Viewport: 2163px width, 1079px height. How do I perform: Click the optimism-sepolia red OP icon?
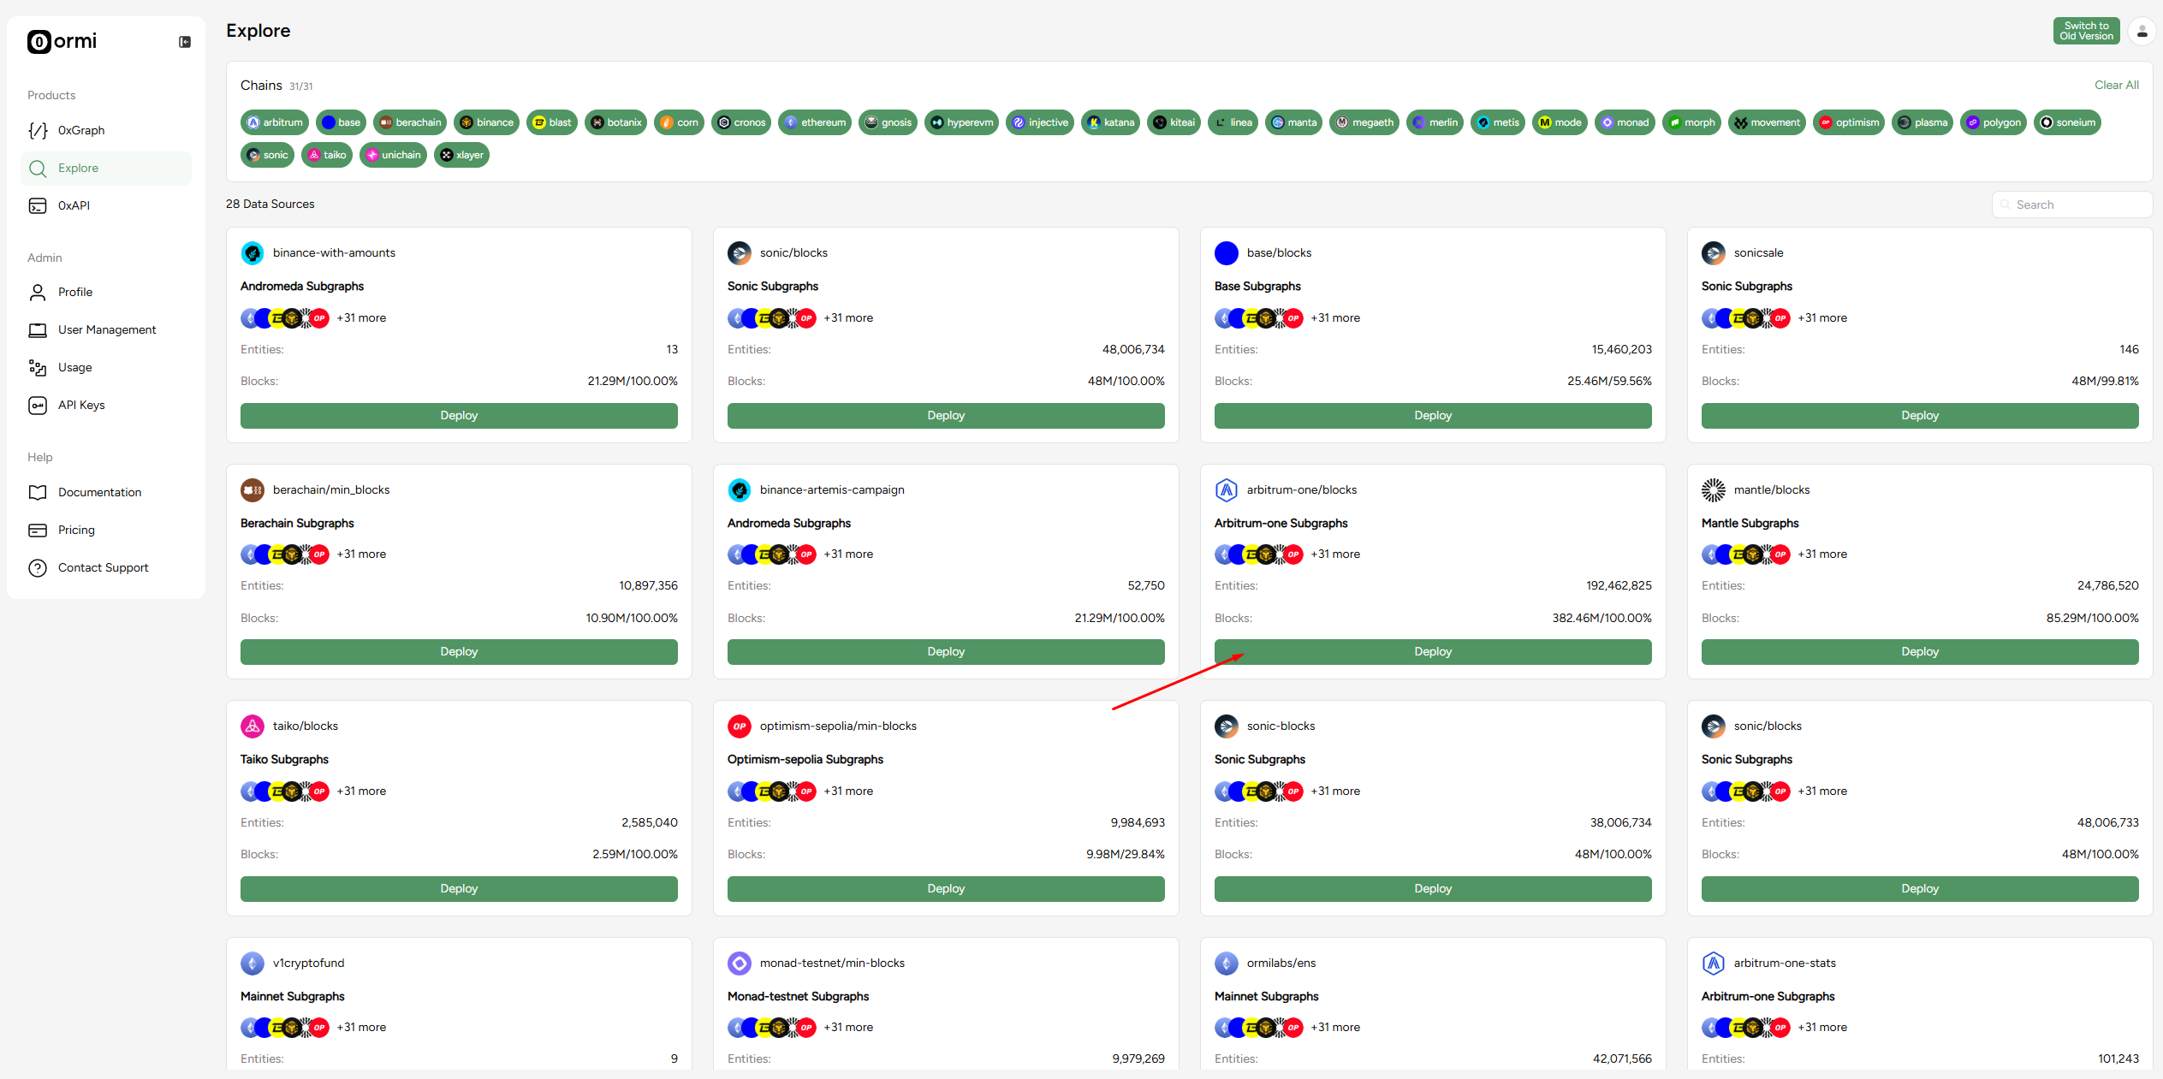(x=739, y=726)
